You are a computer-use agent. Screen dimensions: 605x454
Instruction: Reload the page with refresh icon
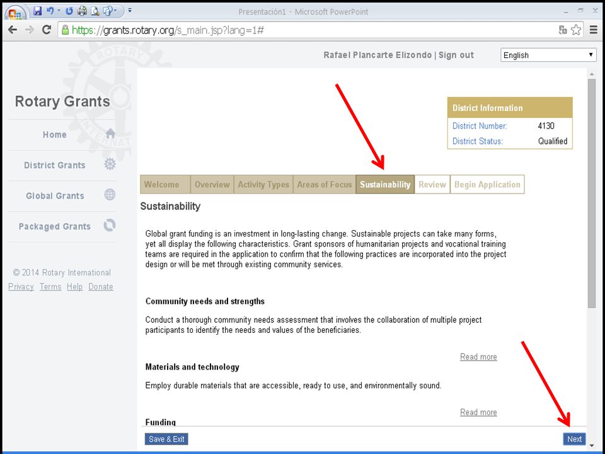click(47, 30)
